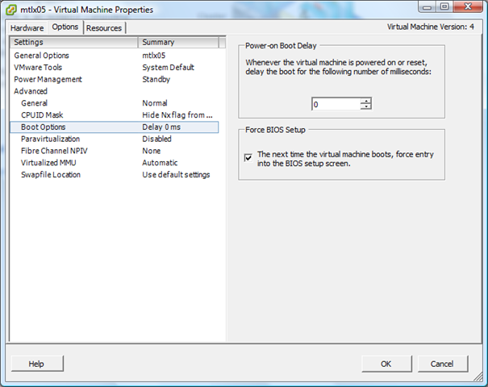This screenshot has height=387, width=488.
Task: Click the window resize grip corner
Action: (478, 377)
